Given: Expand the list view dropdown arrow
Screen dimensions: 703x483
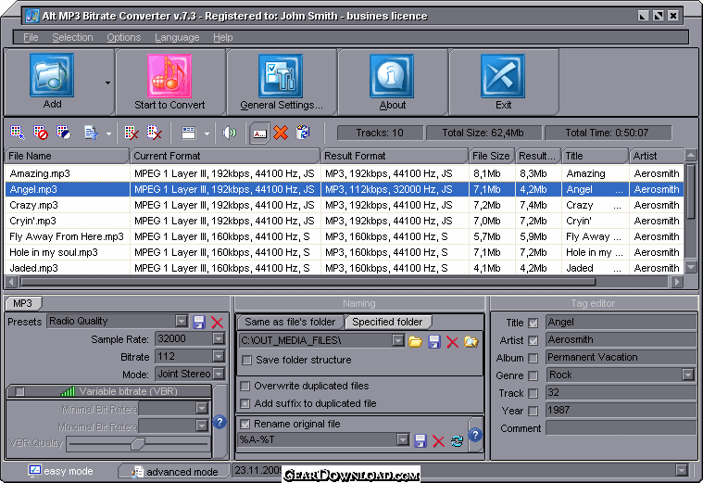Looking at the screenshot, I should click(x=207, y=133).
